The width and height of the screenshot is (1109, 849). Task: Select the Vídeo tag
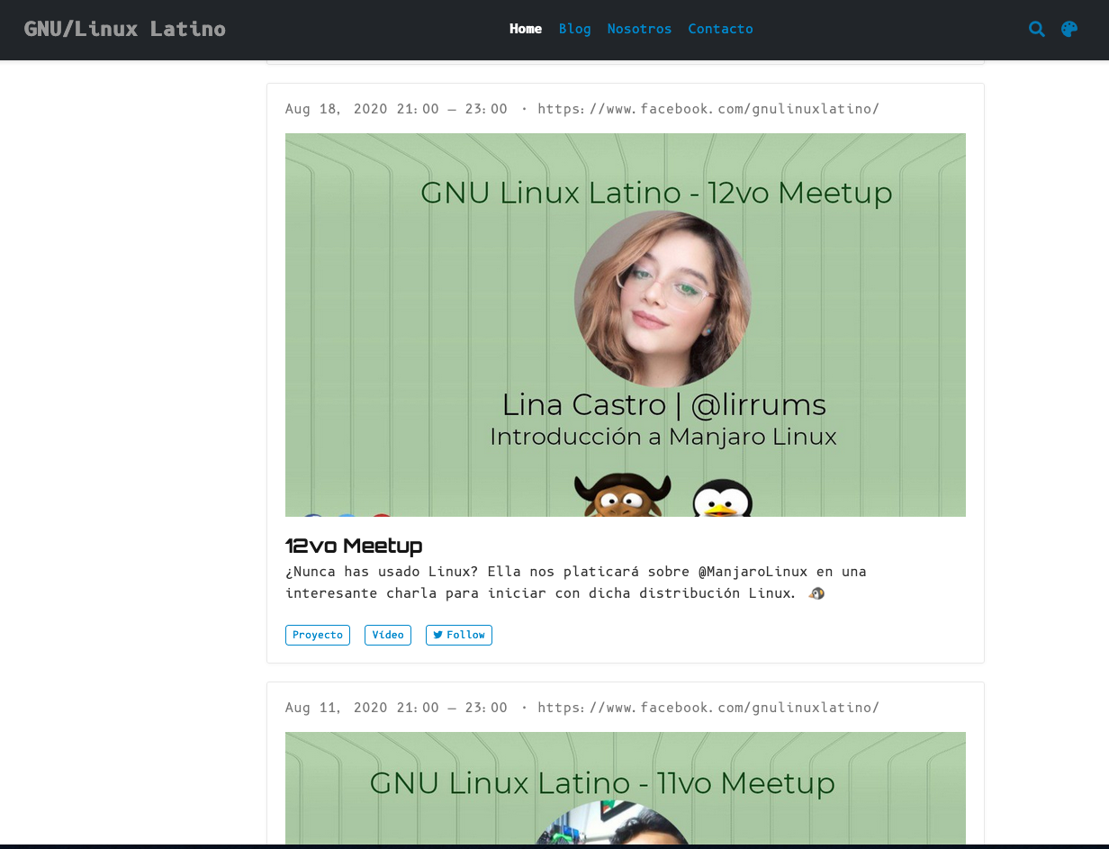coord(387,635)
